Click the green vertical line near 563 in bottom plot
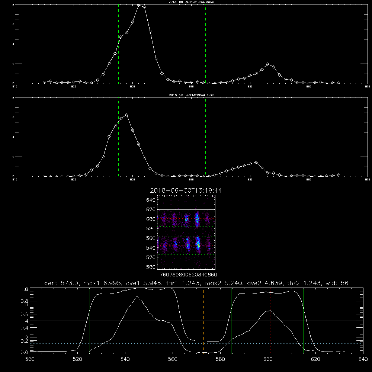The image size is (372, 372). coord(179,320)
